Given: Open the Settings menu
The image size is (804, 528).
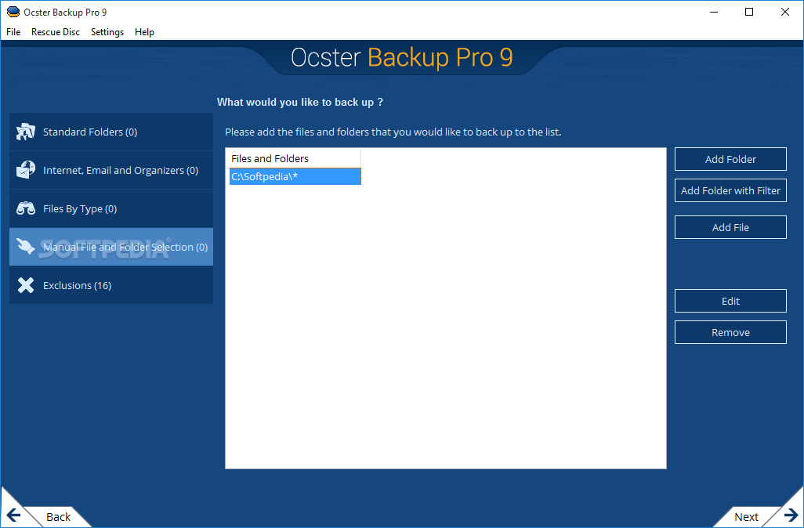Looking at the screenshot, I should pyautogui.click(x=107, y=32).
